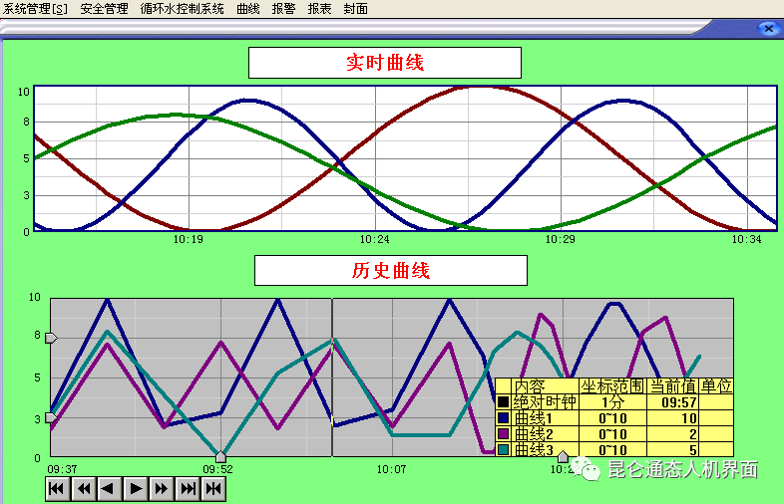The image size is (784, 504).
Task: Open the 报警 menu
Action: pyautogui.click(x=284, y=8)
